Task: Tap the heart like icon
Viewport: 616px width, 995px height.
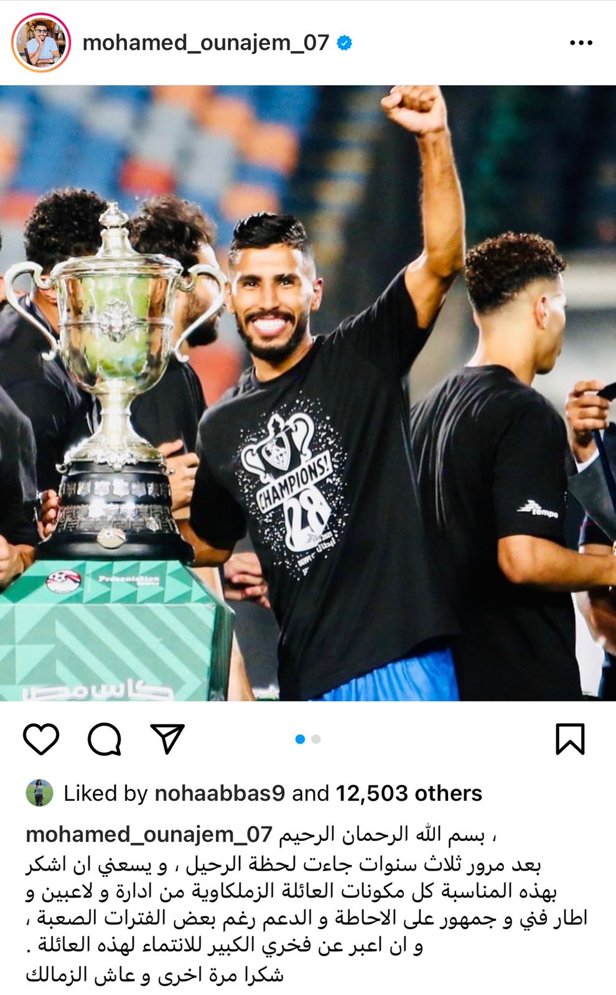Action: [x=41, y=739]
